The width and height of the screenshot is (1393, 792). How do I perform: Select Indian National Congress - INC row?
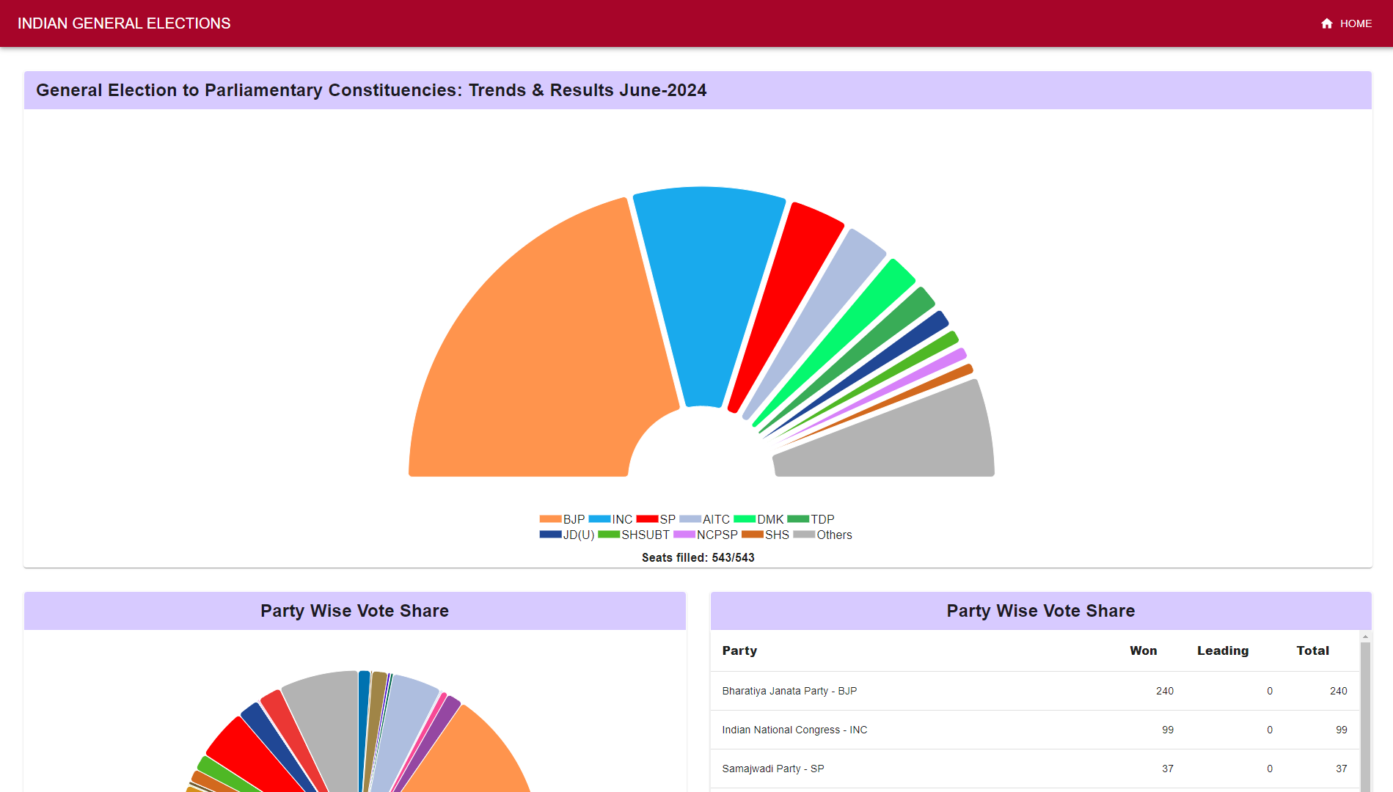click(x=1035, y=730)
